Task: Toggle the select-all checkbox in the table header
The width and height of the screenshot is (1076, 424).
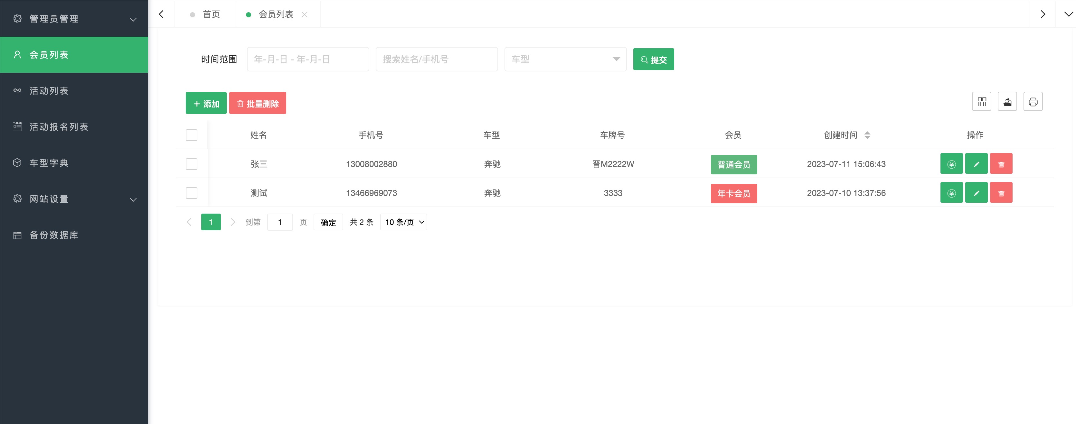Action: coord(191,135)
